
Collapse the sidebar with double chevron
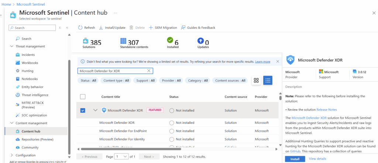[67, 28]
